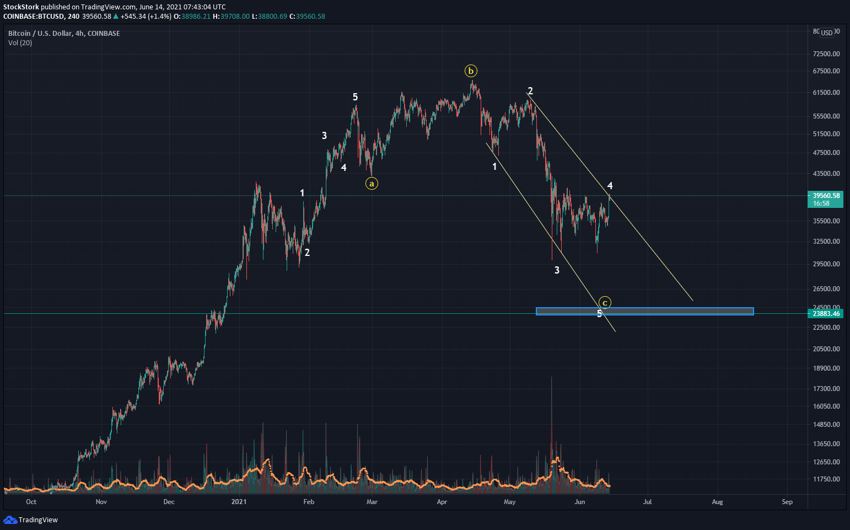Select the COINBASE:BTCUSD, 240 symbol text
Screen dimensions: 850x530
point(41,17)
